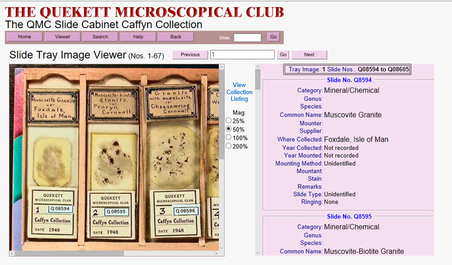Click the slide details panel scroll-up arrow
The width and height of the screenshot is (452, 265).
pyautogui.click(x=258, y=67)
